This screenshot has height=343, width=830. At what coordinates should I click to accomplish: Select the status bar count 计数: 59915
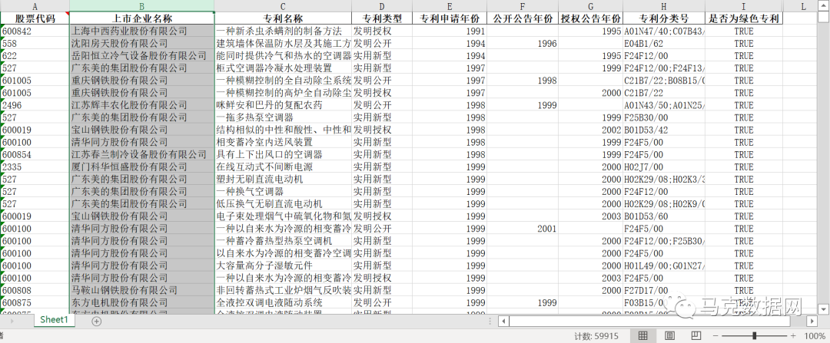point(596,335)
